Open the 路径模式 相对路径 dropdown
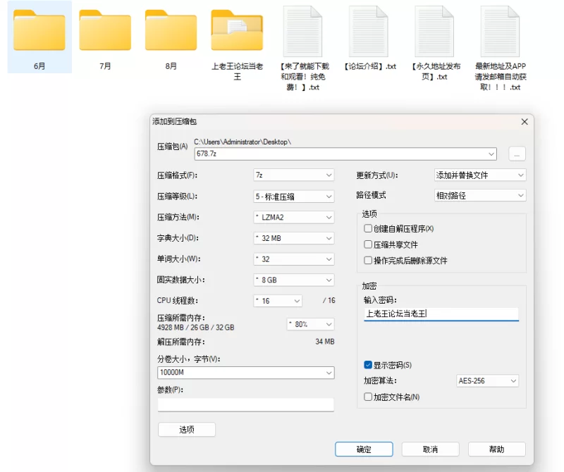This screenshot has height=472, width=564. 480,196
